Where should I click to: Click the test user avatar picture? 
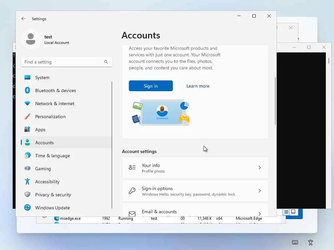point(31,39)
